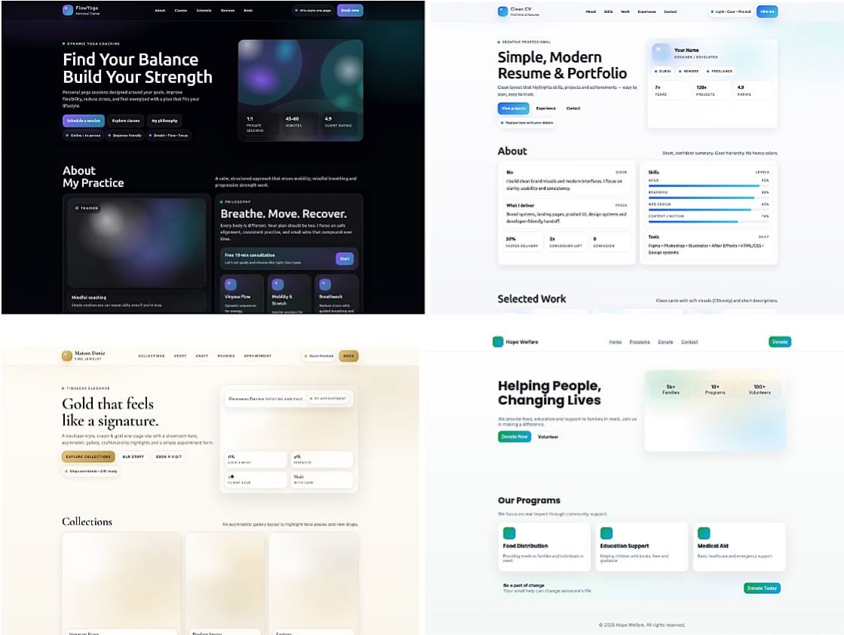Click the UI/UX skill progress bar
The height and width of the screenshot is (635, 844).
click(x=708, y=186)
